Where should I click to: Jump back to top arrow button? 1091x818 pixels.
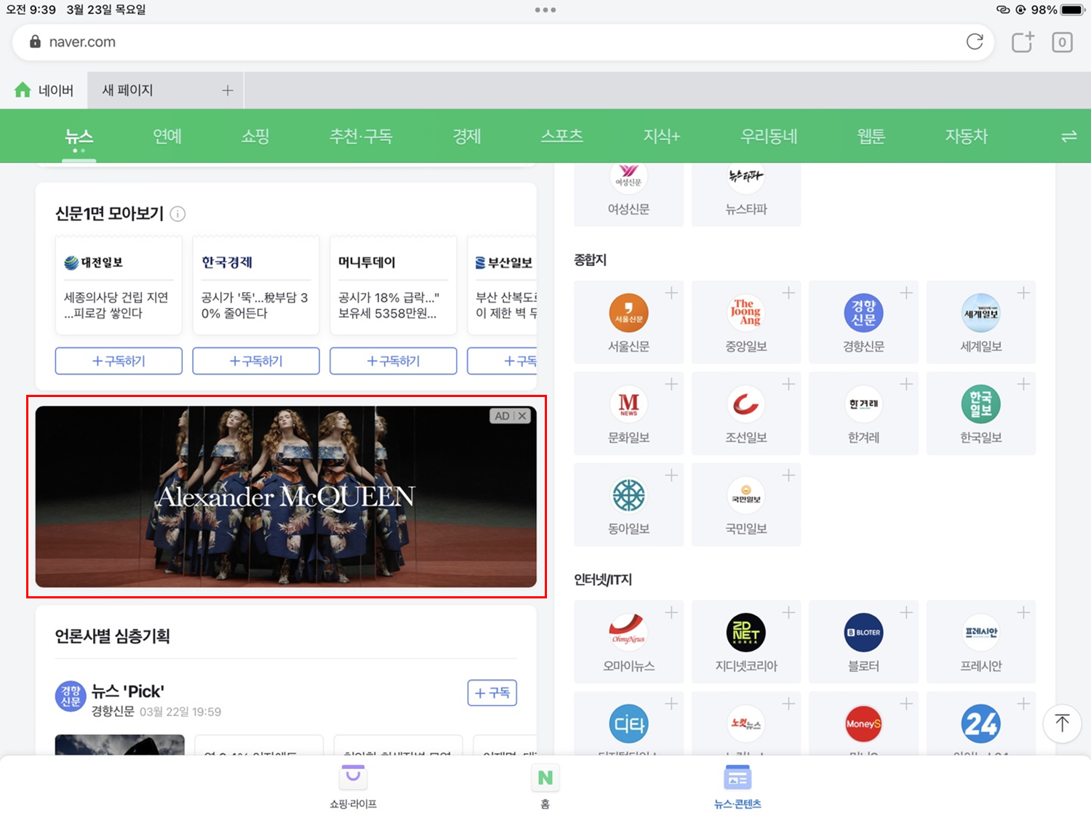1062,723
